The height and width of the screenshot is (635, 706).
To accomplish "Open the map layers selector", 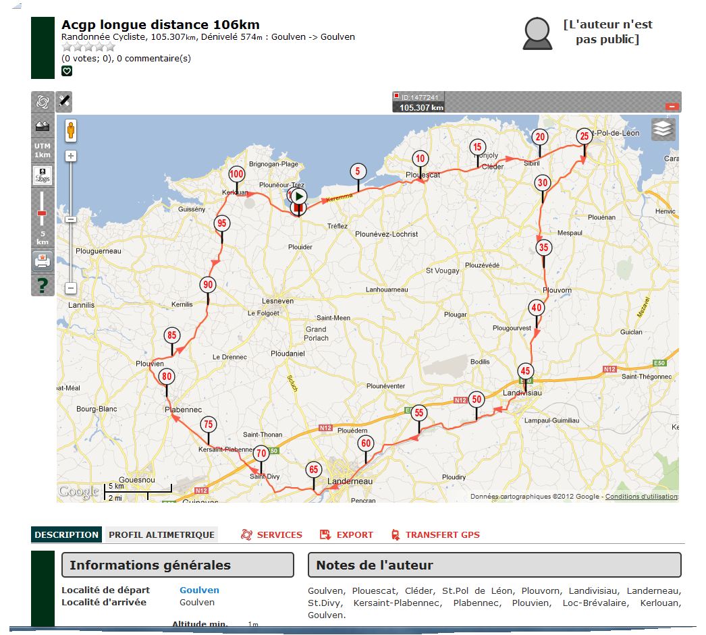I will coord(663,129).
